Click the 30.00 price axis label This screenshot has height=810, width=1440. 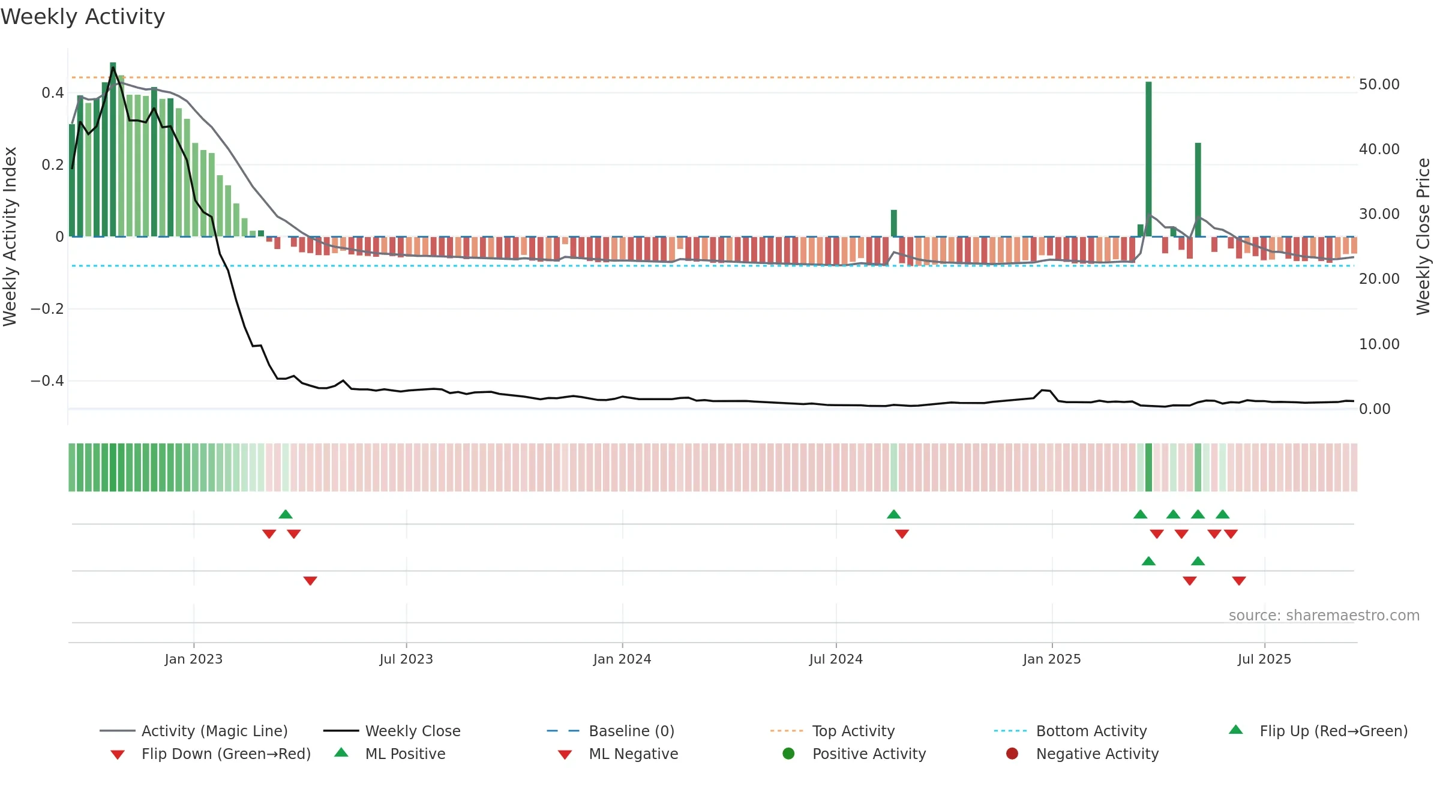pos(1379,214)
